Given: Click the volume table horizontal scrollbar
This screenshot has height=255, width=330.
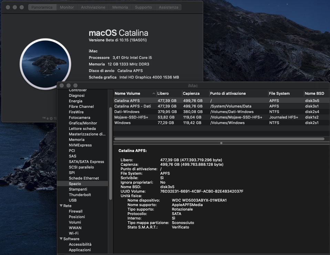Looking at the screenshot, I should tap(219, 139).
